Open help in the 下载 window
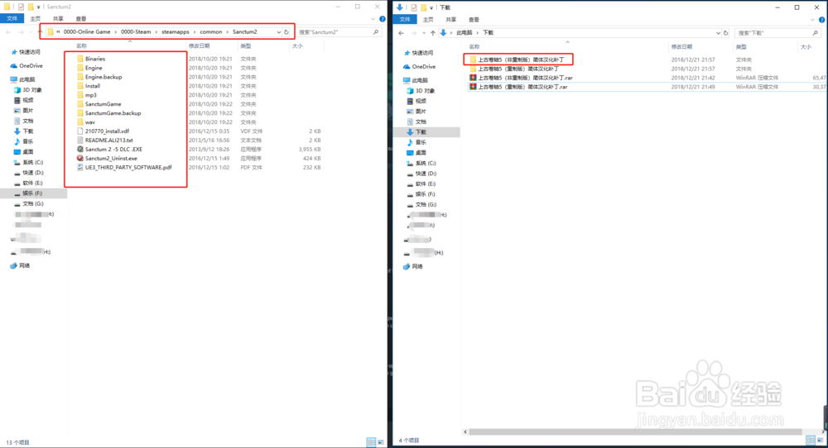 point(822,20)
